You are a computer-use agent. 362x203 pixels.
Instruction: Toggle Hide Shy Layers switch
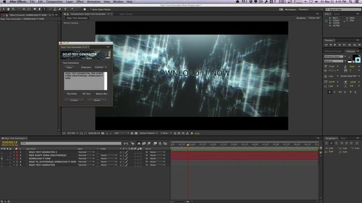139,143
